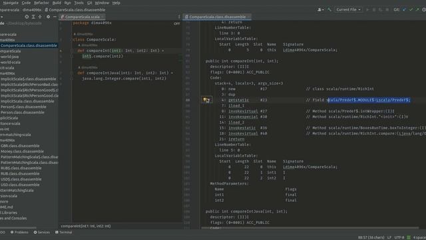
Task: Click the Build project hammer icon
Action: pyautogui.click(x=329, y=9)
